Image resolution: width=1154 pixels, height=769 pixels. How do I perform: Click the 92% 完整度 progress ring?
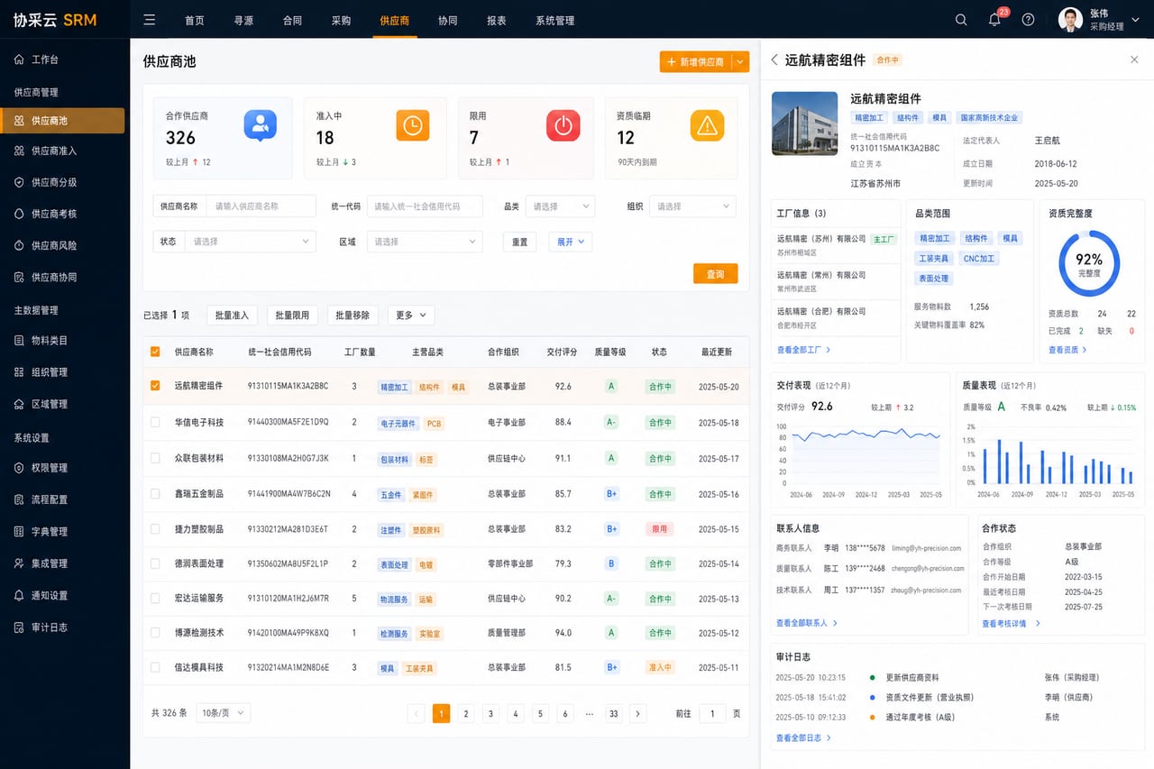click(1089, 263)
